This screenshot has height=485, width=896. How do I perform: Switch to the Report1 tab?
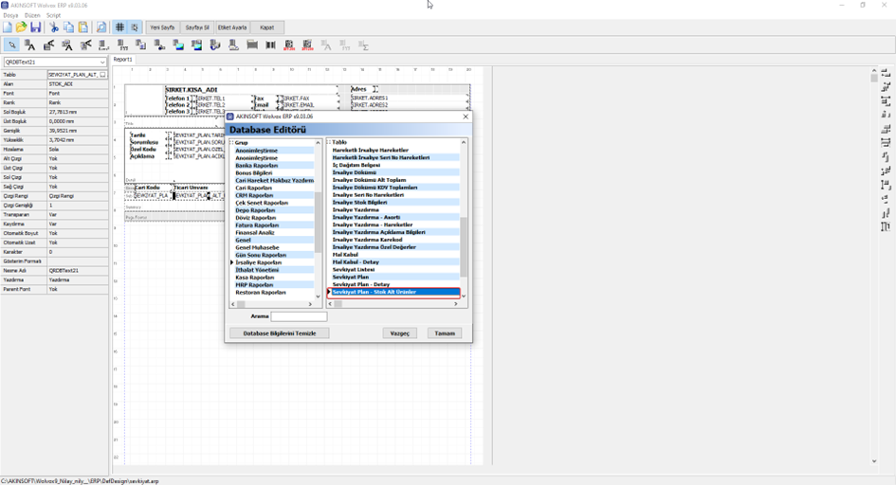122,60
